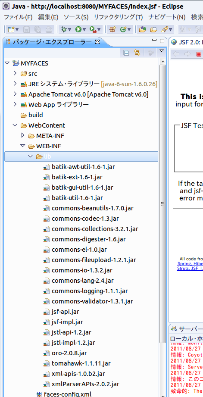Open the Debug dropdown arrow
This screenshot has width=203, height=397.
tap(70, 30)
